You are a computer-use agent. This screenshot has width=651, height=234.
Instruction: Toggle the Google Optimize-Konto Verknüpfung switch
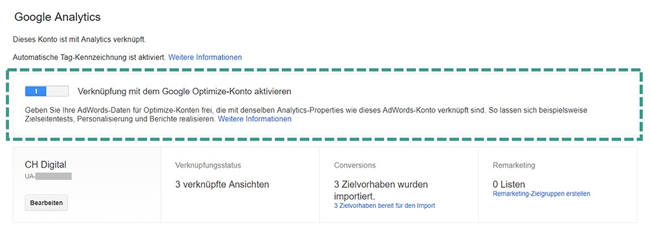pyautogui.click(x=47, y=91)
